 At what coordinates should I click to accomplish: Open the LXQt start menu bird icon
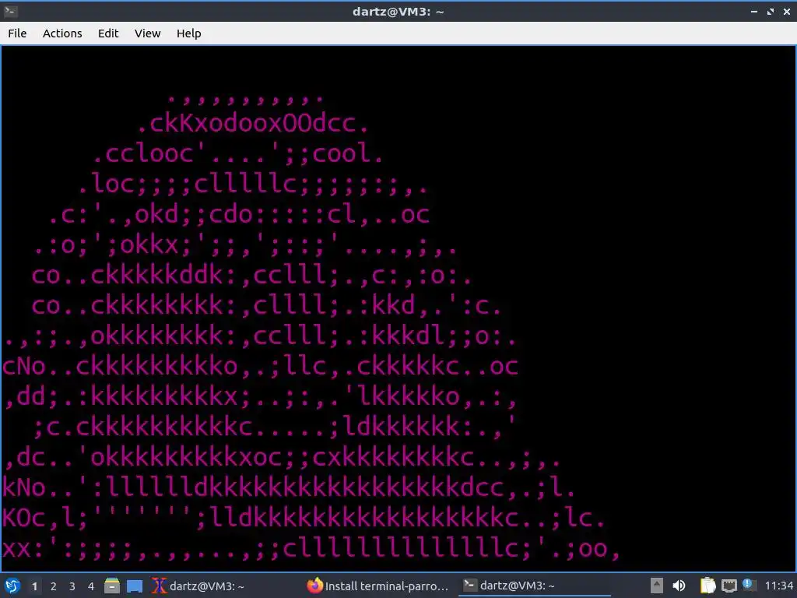tap(12, 586)
